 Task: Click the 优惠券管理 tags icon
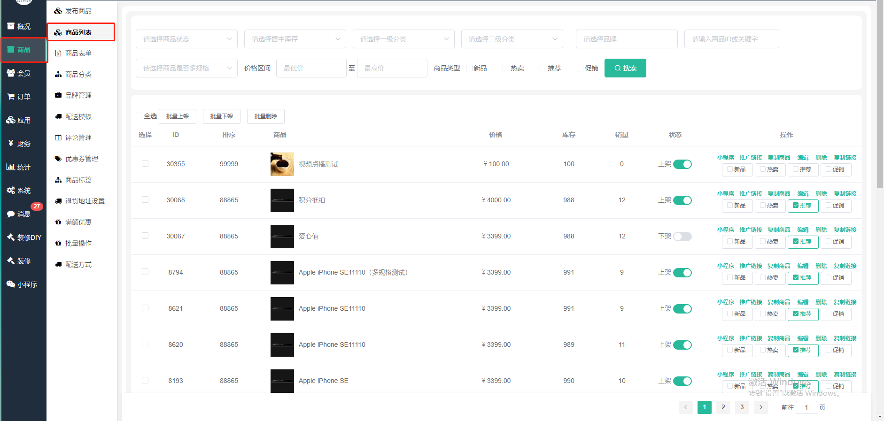[x=58, y=159]
